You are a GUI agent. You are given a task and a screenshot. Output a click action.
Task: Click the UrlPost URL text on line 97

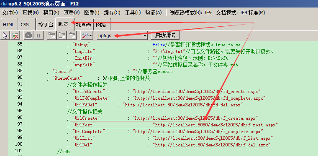(215, 125)
